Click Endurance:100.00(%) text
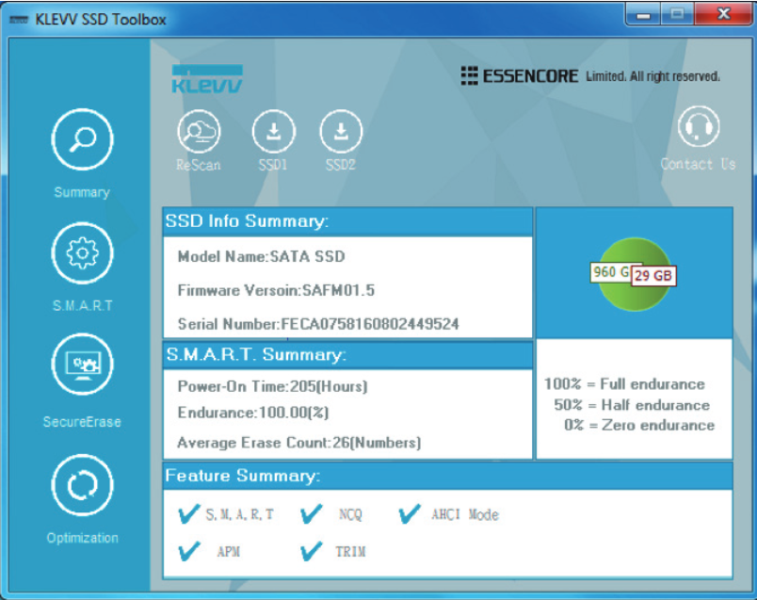Image resolution: width=757 pixels, height=600 pixels. click(x=253, y=413)
